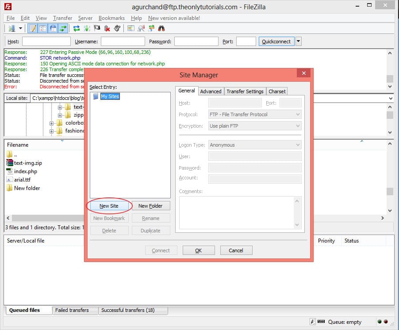Viewport: 399px width, 330px height.
Task: Search files with the binoculars icon
Action: click(161, 28)
